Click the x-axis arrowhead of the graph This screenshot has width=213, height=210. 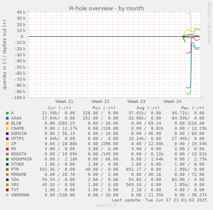tap(202, 97)
